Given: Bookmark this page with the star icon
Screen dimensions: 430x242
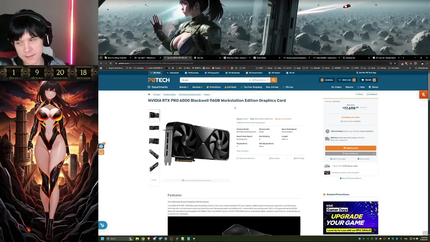Looking at the screenshot, I should click(395, 63).
